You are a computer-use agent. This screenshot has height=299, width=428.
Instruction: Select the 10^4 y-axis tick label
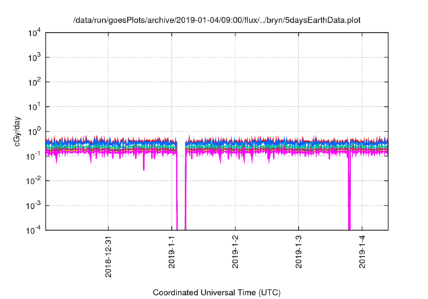(x=35, y=33)
